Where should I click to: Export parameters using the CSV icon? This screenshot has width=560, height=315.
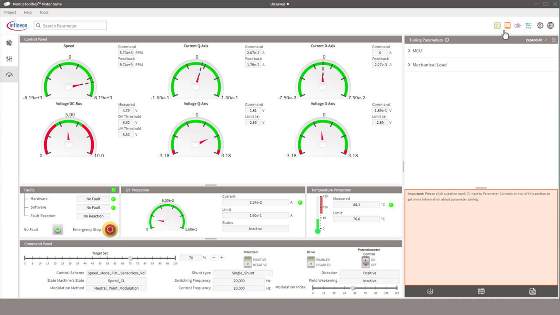532,291
